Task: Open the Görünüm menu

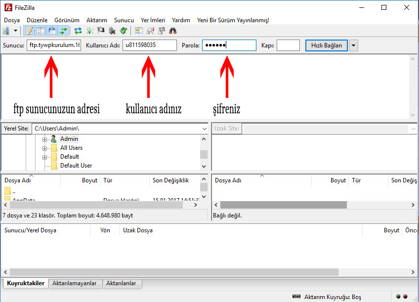Action: 67,20
